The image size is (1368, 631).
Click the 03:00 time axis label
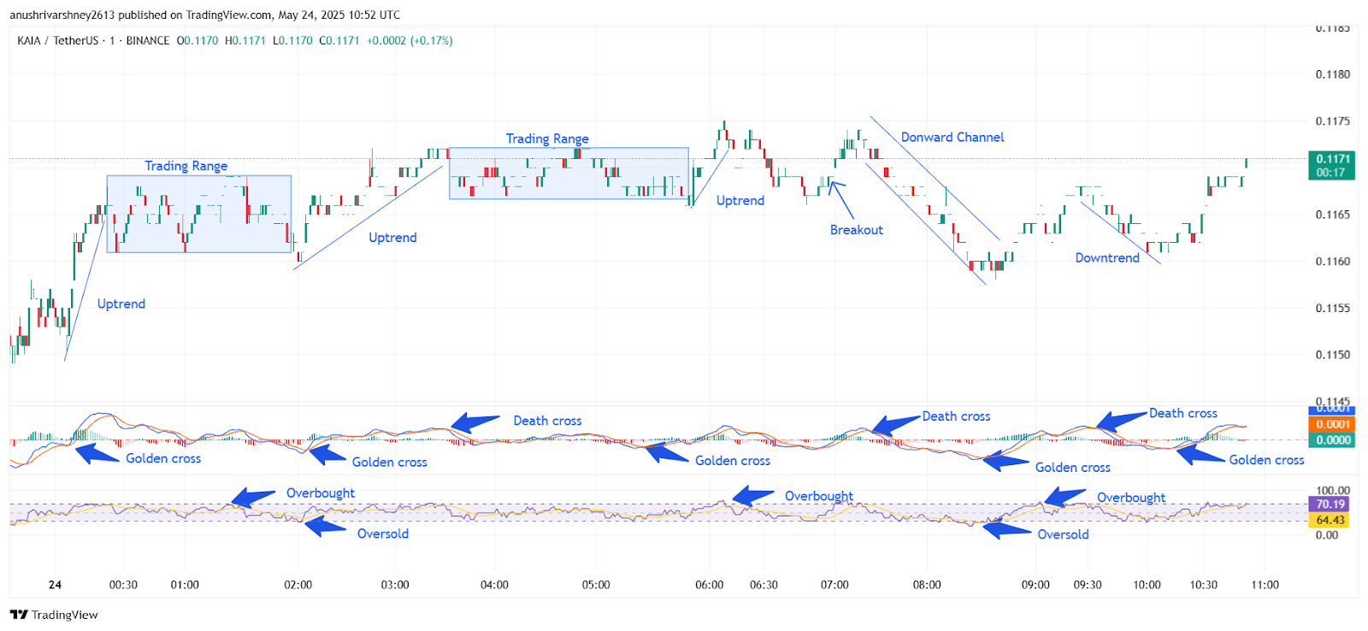pyautogui.click(x=395, y=585)
